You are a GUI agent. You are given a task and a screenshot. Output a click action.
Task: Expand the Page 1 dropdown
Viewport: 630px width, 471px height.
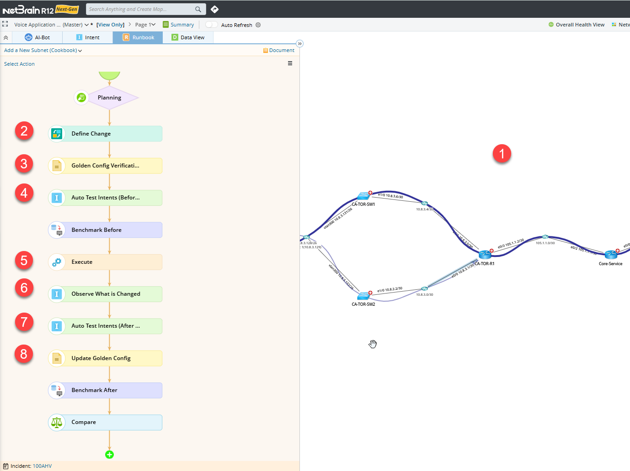pos(145,25)
